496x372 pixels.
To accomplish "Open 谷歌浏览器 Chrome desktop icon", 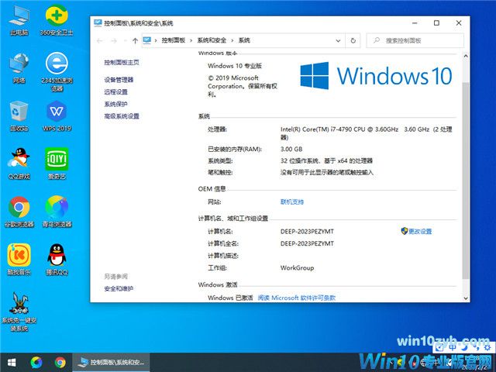I will tap(19, 207).
